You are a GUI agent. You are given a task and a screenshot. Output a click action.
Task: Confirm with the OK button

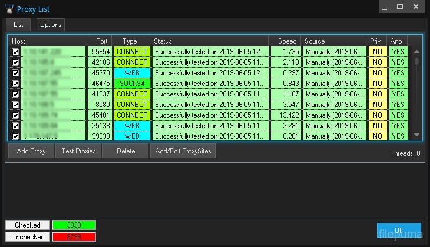[399, 230]
